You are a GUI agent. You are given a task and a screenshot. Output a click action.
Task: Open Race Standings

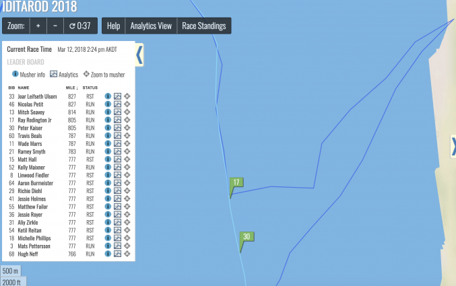204,26
